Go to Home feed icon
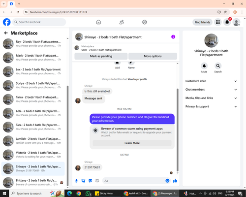246x197 pixels. pos(98,22)
